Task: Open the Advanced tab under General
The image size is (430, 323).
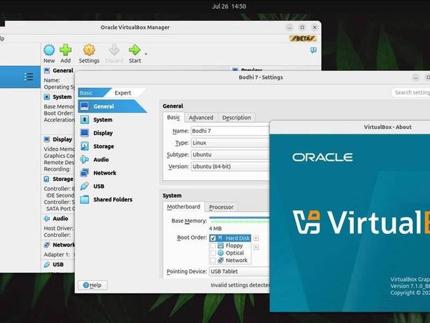Action: [x=201, y=117]
